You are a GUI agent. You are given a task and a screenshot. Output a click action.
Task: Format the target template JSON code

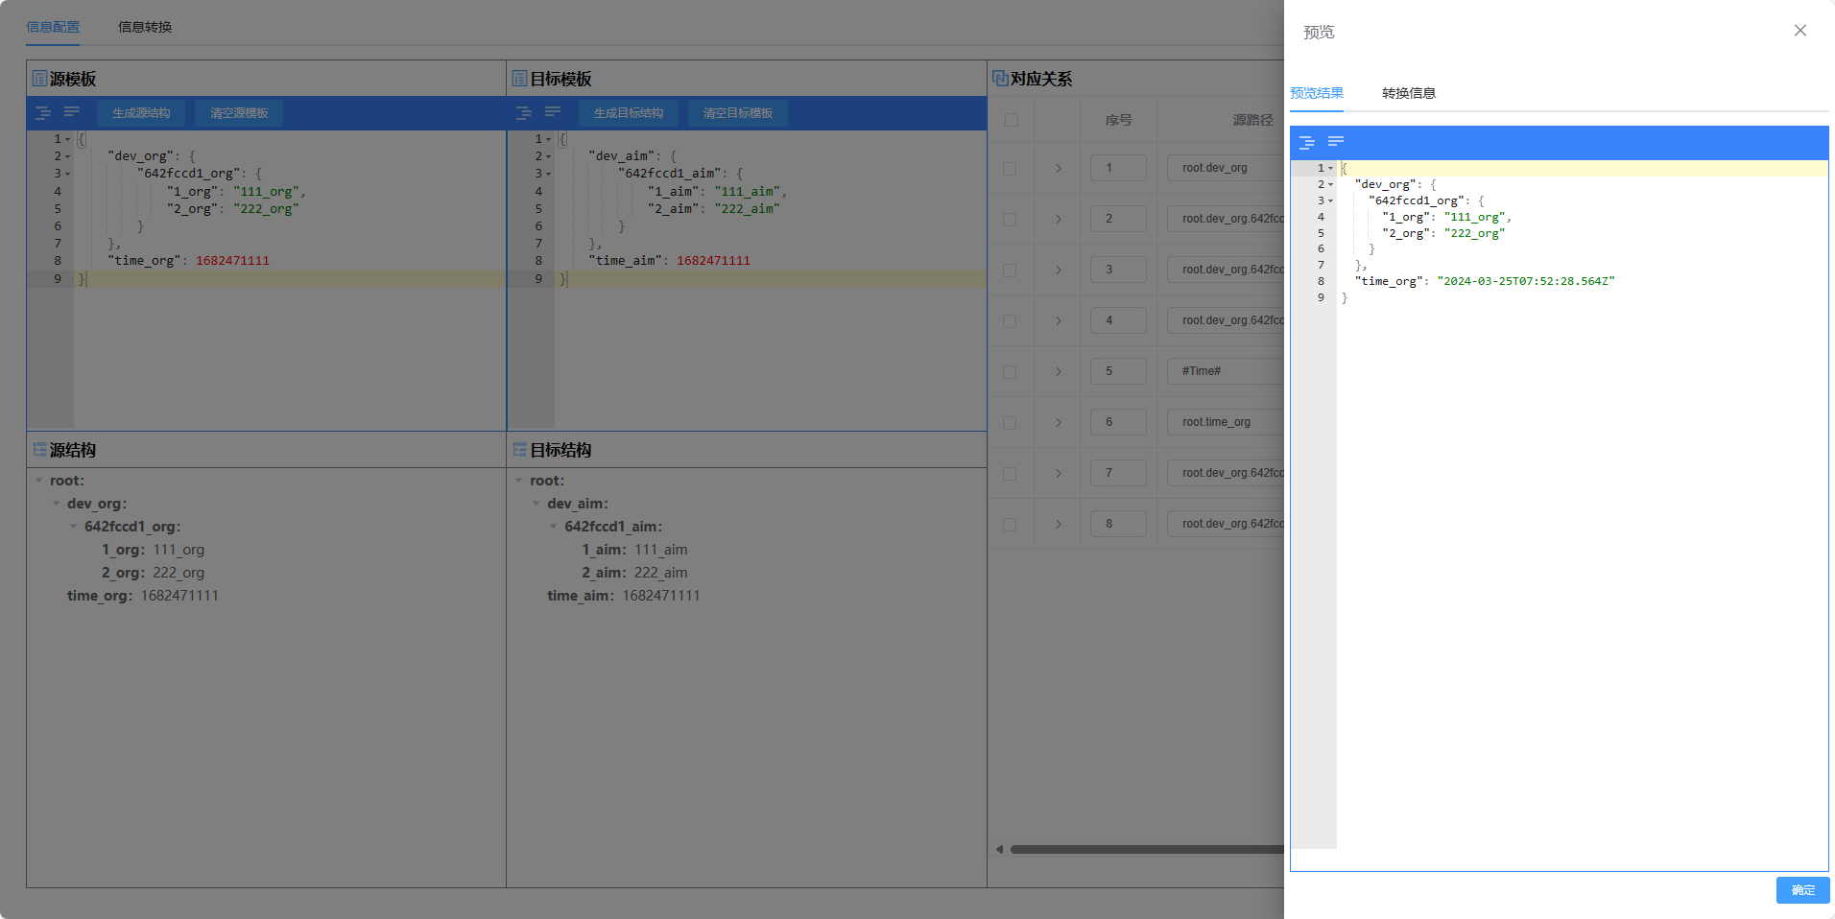(x=523, y=113)
